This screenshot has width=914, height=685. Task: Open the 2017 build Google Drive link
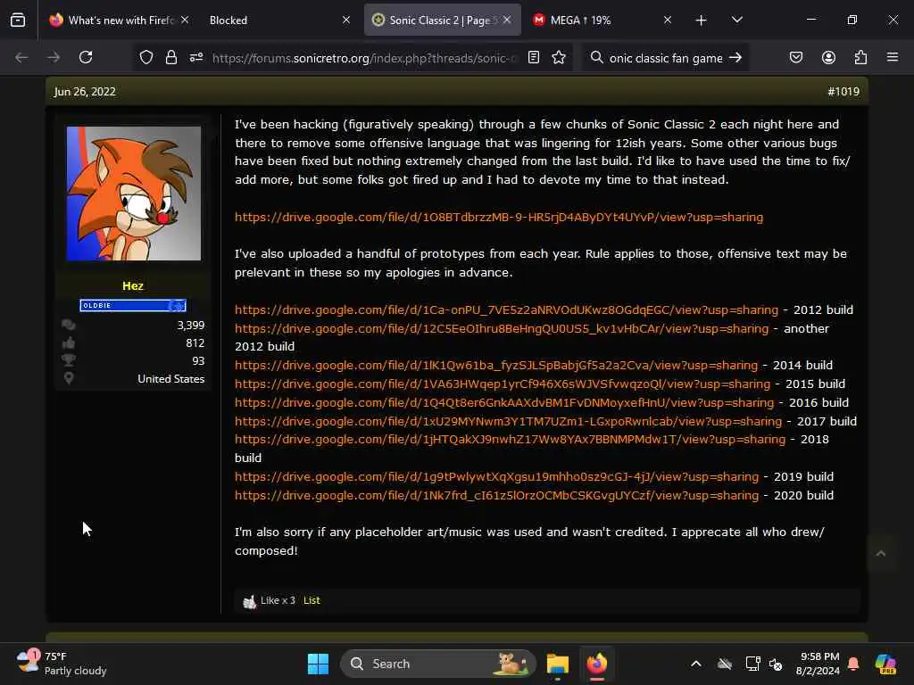pos(508,421)
